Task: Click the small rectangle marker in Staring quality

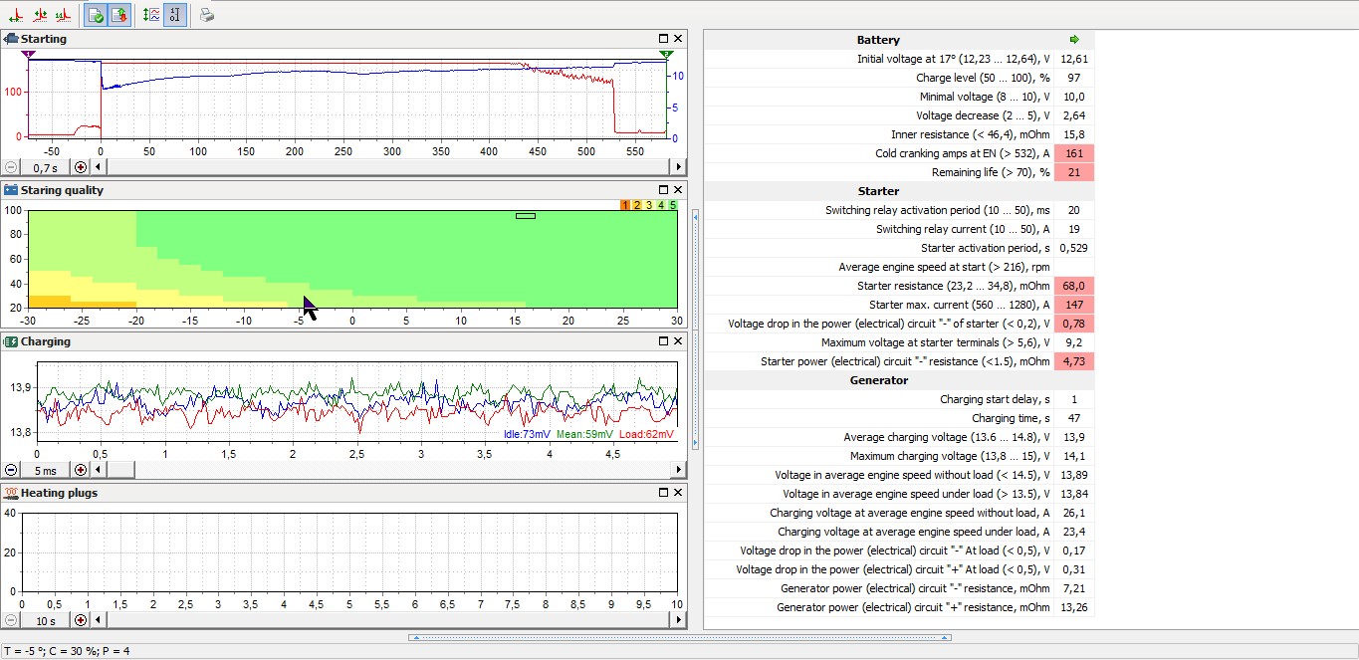Action: pyautogui.click(x=526, y=215)
